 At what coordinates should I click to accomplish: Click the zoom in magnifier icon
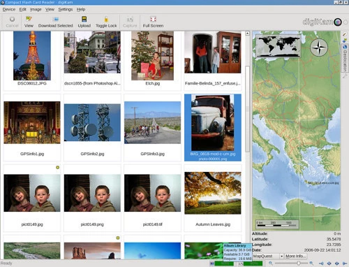tap(311, 264)
